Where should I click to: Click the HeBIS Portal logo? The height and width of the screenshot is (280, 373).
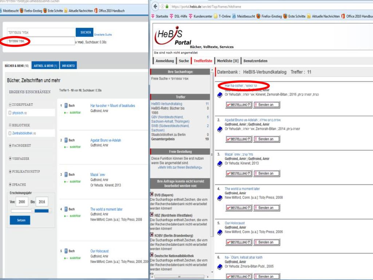coord(173,36)
